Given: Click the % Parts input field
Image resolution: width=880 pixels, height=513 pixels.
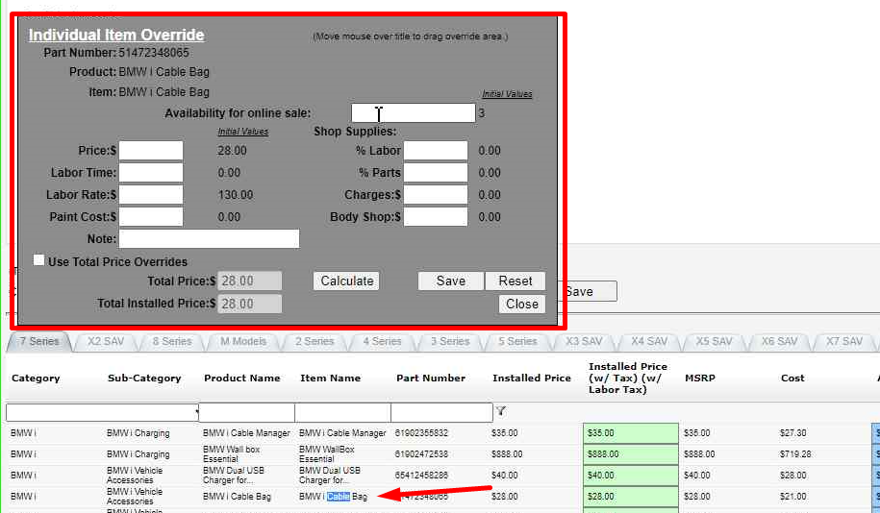Looking at the screenshot, I should point(436,173).
